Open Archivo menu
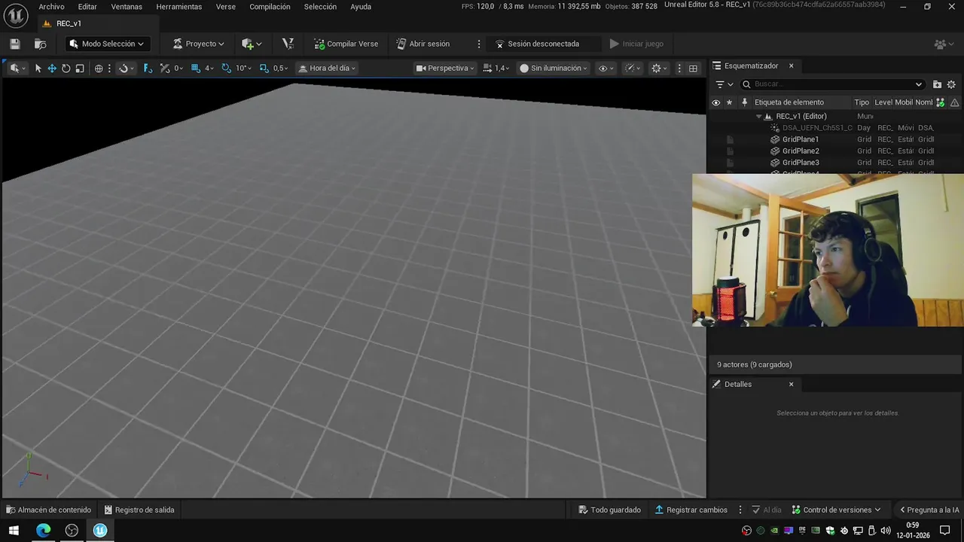This screenshot has width=964, height=542. [51, 7]
